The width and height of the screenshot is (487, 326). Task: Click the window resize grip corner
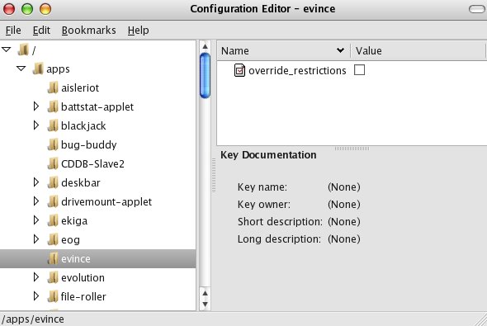[480, 319]
